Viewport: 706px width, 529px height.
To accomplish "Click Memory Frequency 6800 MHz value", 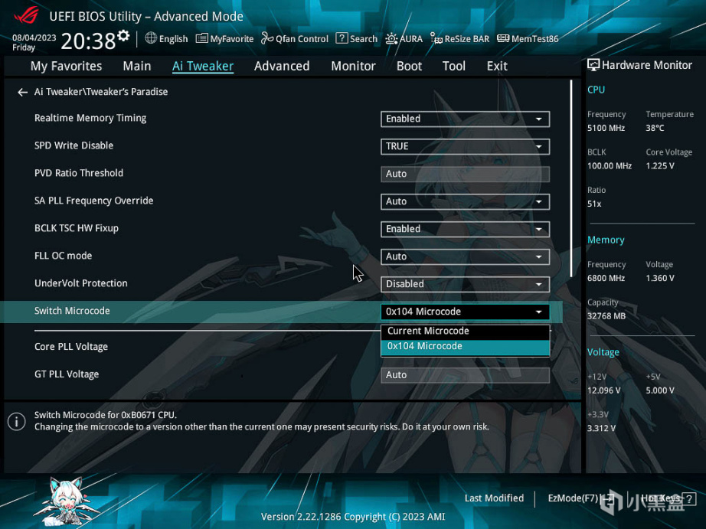I will [606, 278].
